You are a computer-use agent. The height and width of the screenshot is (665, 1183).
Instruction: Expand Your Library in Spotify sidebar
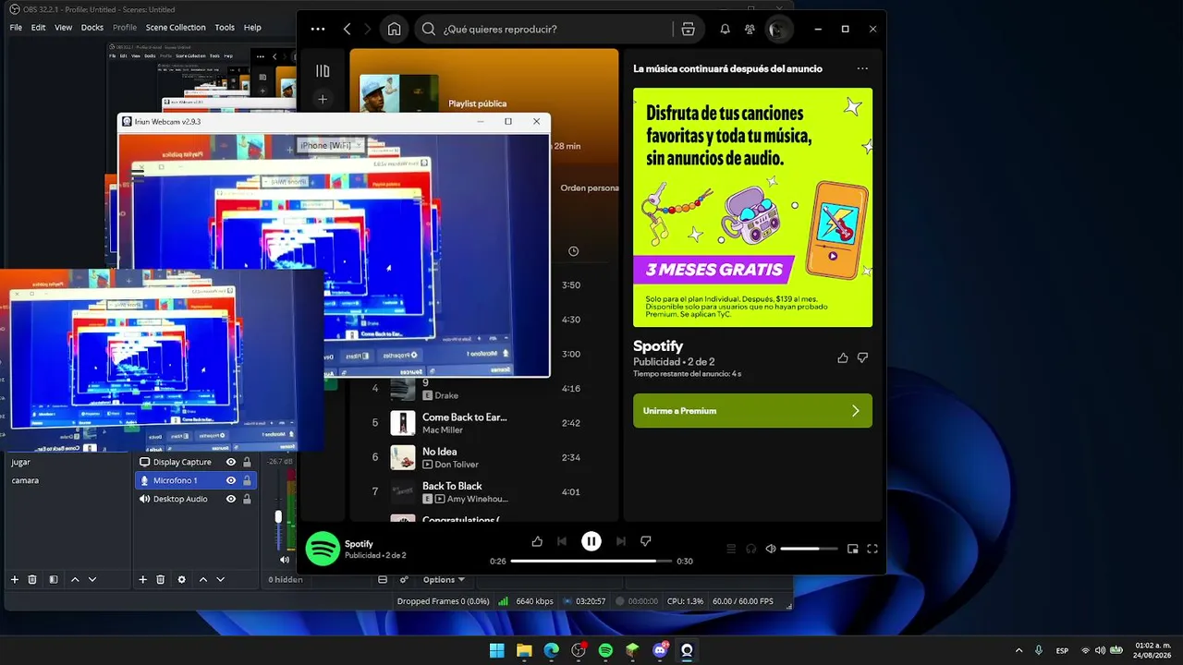[x=323, y=71]
